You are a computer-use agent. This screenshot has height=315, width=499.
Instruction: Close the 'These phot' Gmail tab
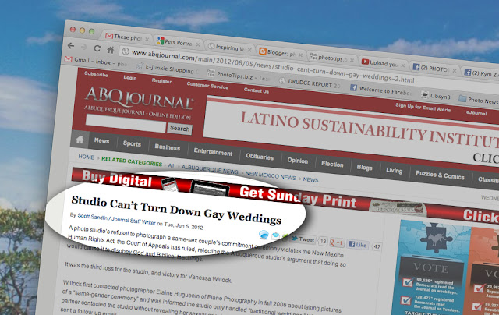(147, 40)
